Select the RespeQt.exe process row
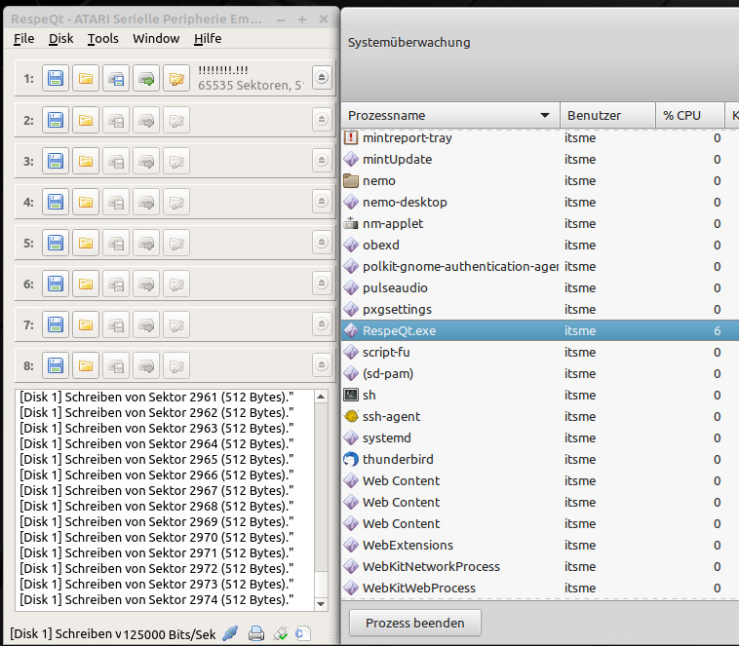739x646 pixels. point(540,330)
